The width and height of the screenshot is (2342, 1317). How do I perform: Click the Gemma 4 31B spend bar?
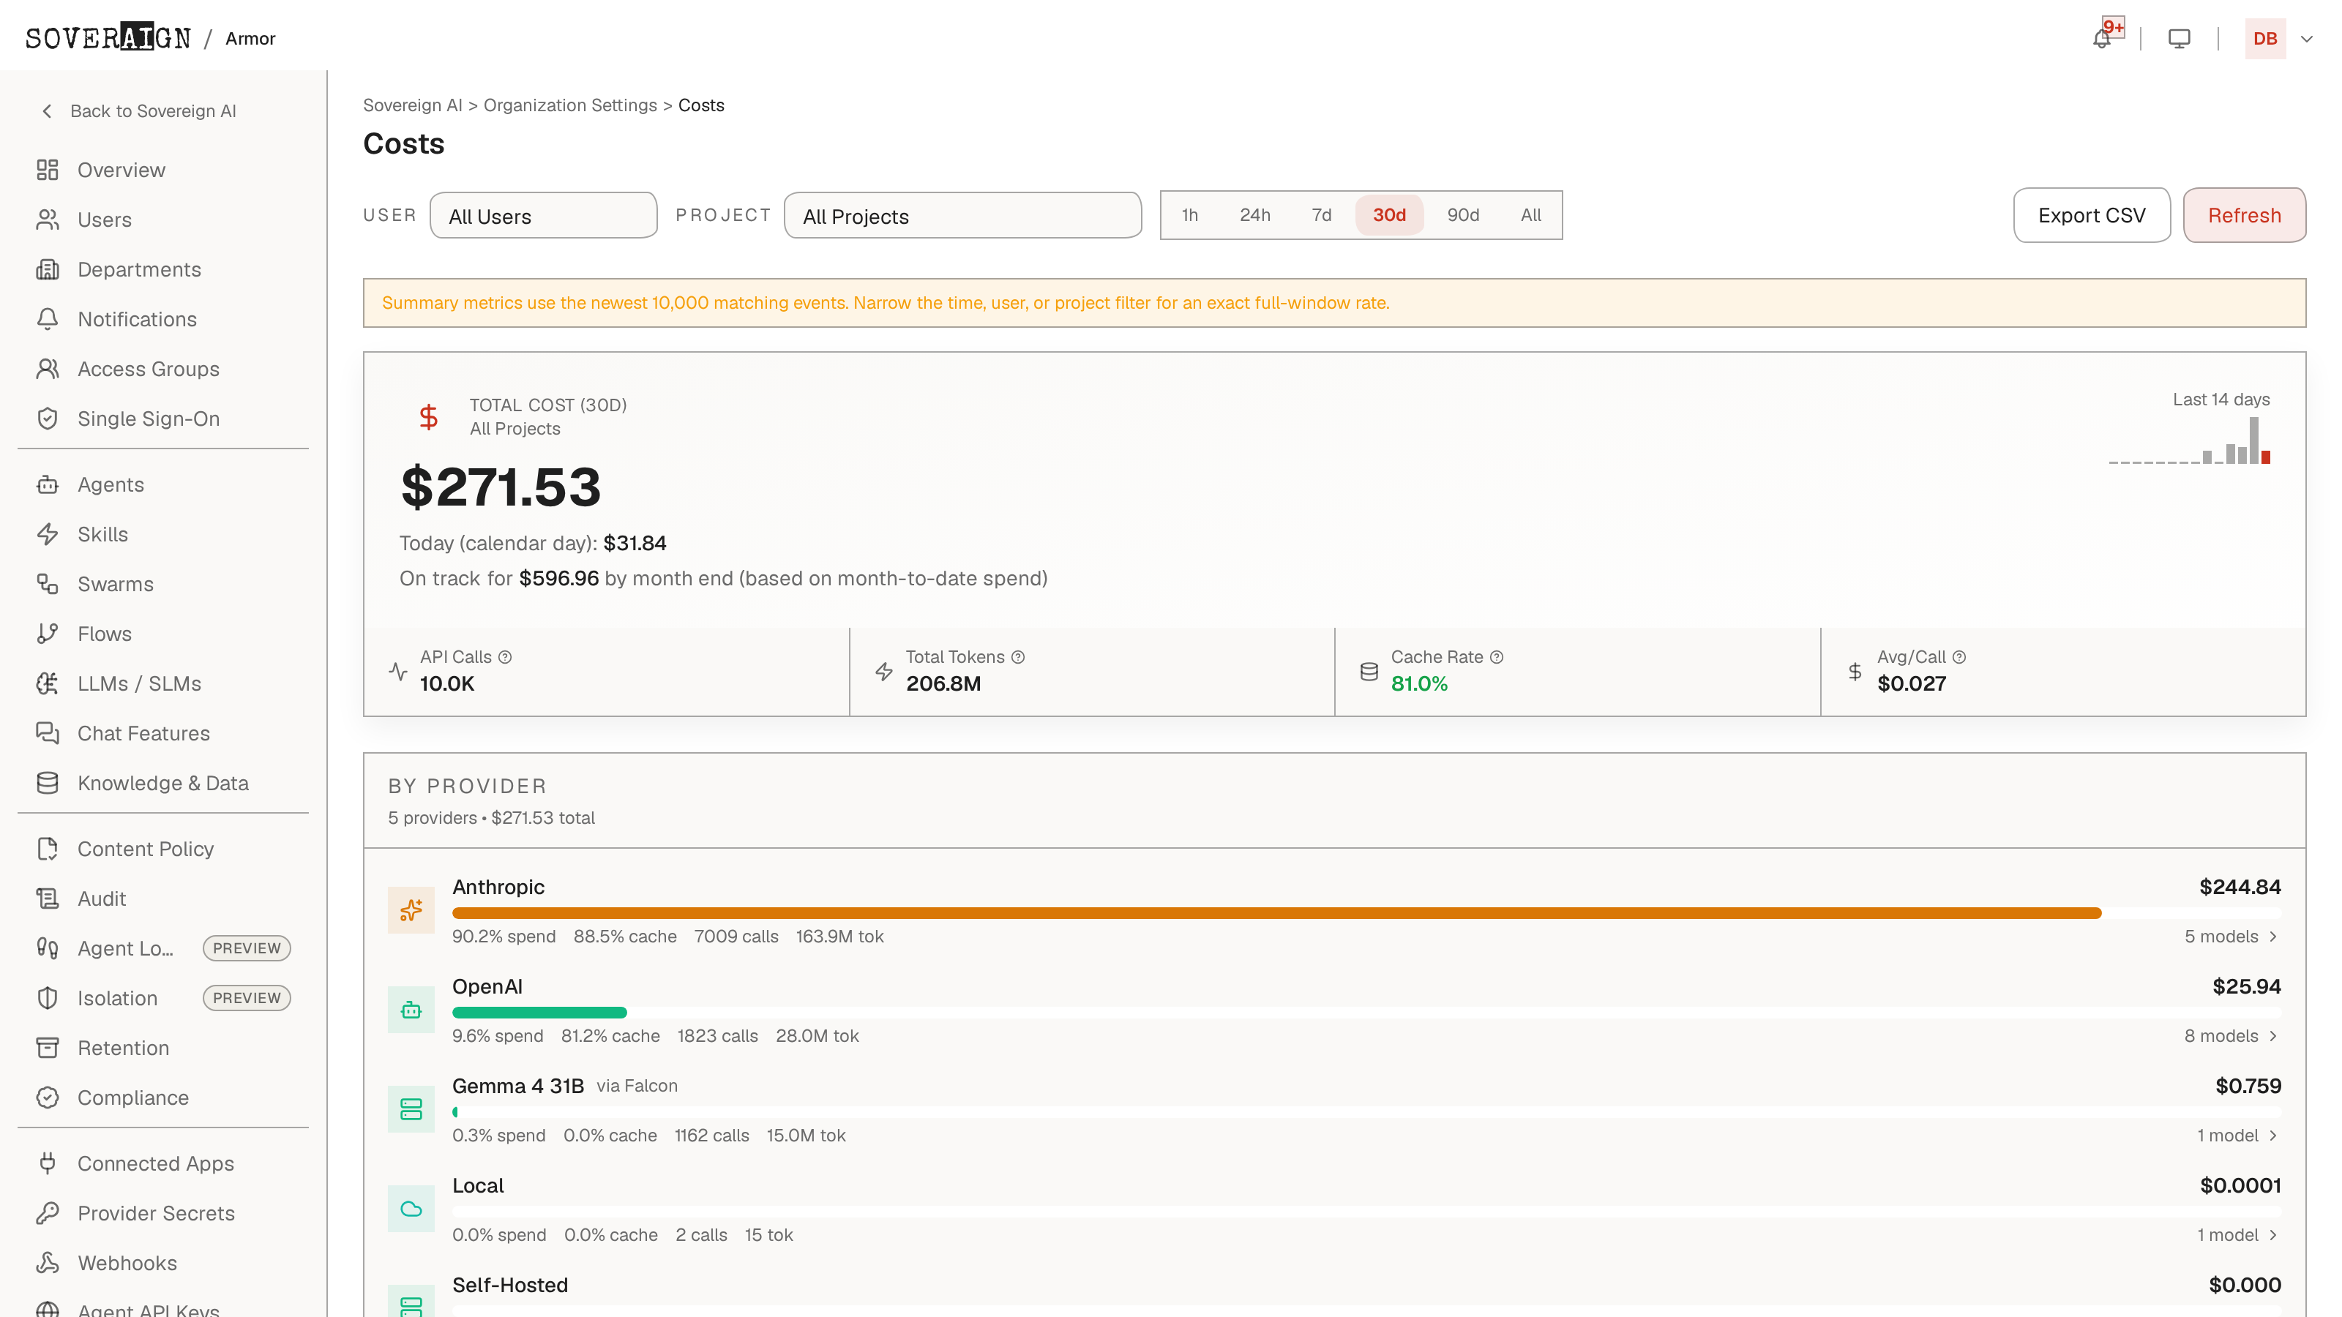(455, 1111)
